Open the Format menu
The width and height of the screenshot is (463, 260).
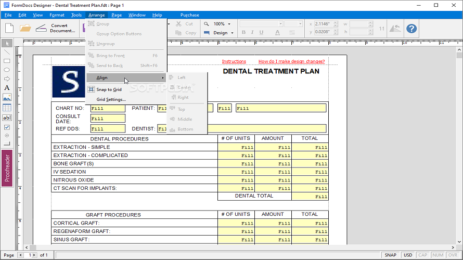tap(57, 15)
